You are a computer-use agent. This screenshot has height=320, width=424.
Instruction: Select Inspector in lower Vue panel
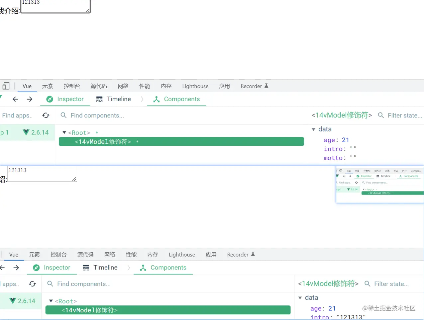point(52,268)
